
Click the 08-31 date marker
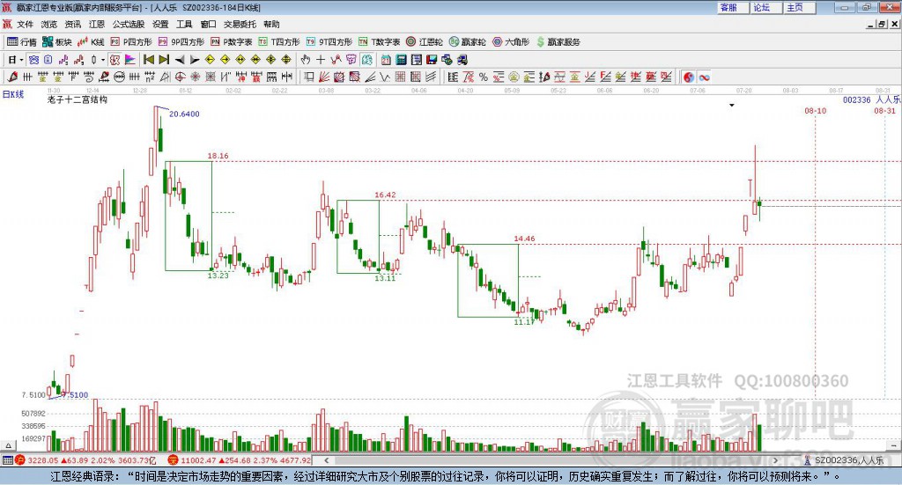click(x=884, y=110)
